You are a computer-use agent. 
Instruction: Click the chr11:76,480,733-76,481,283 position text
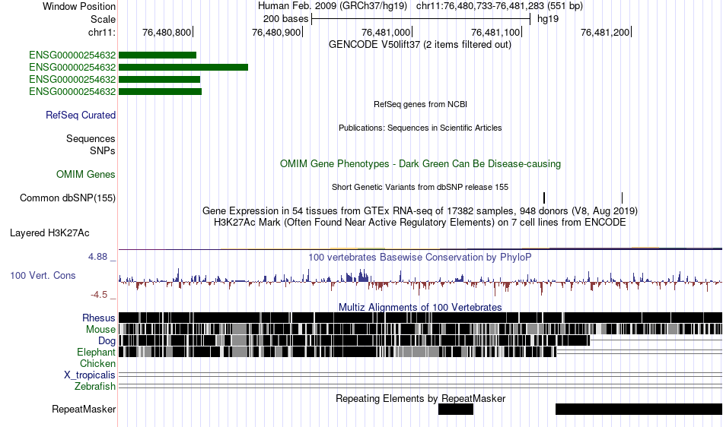point(499,6)
